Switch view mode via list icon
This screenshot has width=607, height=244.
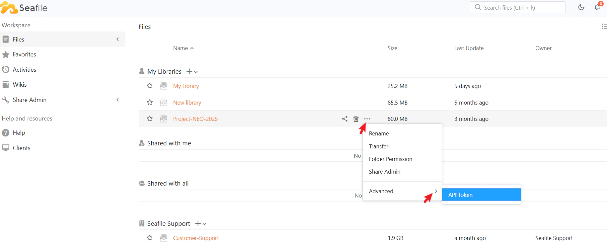tap(604, 26)
